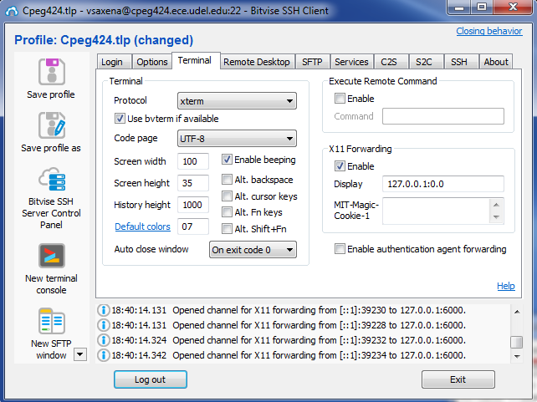Expand the Protocol xterm dropdown
The image size is (537, 402).
point(237,101)
